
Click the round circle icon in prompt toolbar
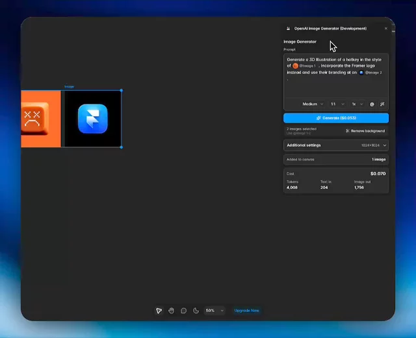(x=372, y=104)
